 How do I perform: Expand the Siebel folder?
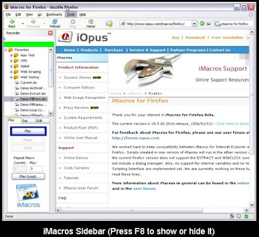pyautogui.click(x=11, y=67)
